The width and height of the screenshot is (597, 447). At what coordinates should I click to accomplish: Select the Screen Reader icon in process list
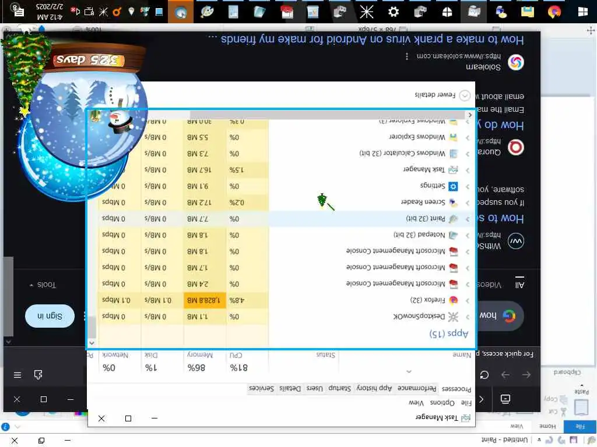[x=453, y=203]
